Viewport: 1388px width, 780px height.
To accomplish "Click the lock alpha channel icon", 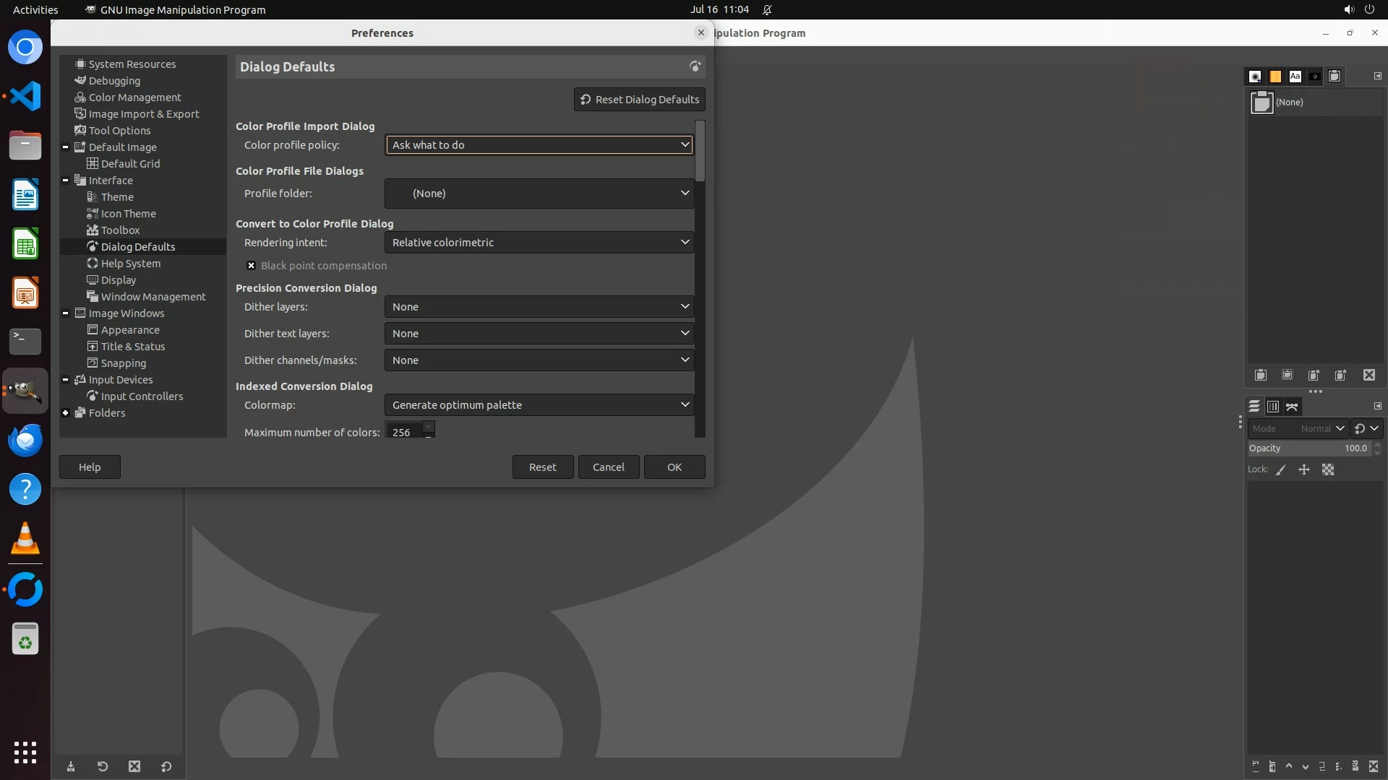I will 1328,469.
